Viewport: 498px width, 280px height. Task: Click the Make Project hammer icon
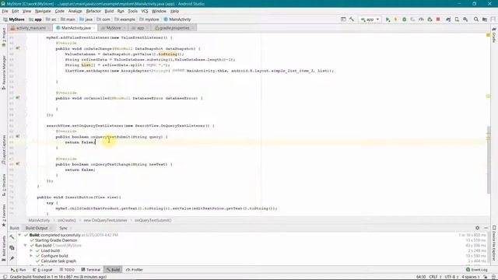coord(352,19)
